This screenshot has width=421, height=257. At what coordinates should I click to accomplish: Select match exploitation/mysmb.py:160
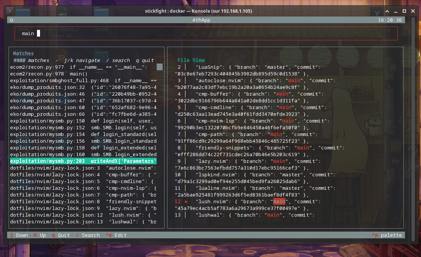tap(83, 154)
